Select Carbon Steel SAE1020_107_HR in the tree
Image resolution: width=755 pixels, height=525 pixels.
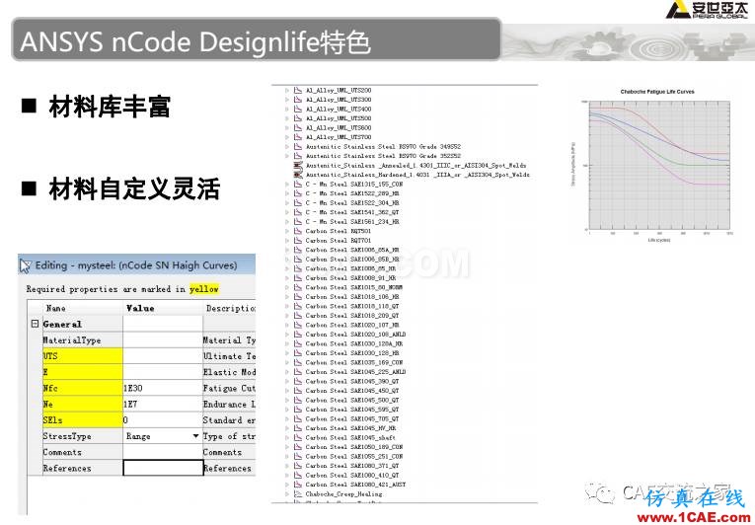click(352, 325)
